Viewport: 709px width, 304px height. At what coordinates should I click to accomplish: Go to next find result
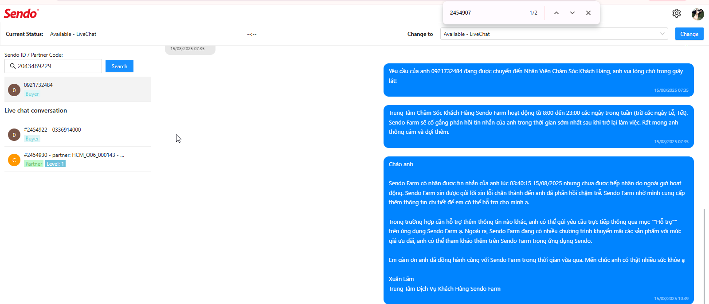tap(572, 13)
